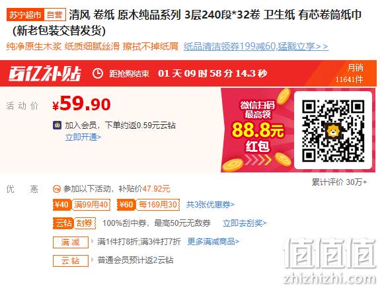Click the 云钻 orange tag

(x=63, y=223)
